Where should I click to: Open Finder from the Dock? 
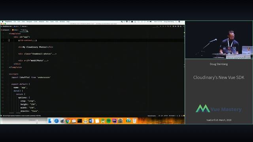click(51, 121)
